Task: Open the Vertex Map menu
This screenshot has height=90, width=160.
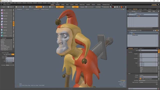Action: 29,3
